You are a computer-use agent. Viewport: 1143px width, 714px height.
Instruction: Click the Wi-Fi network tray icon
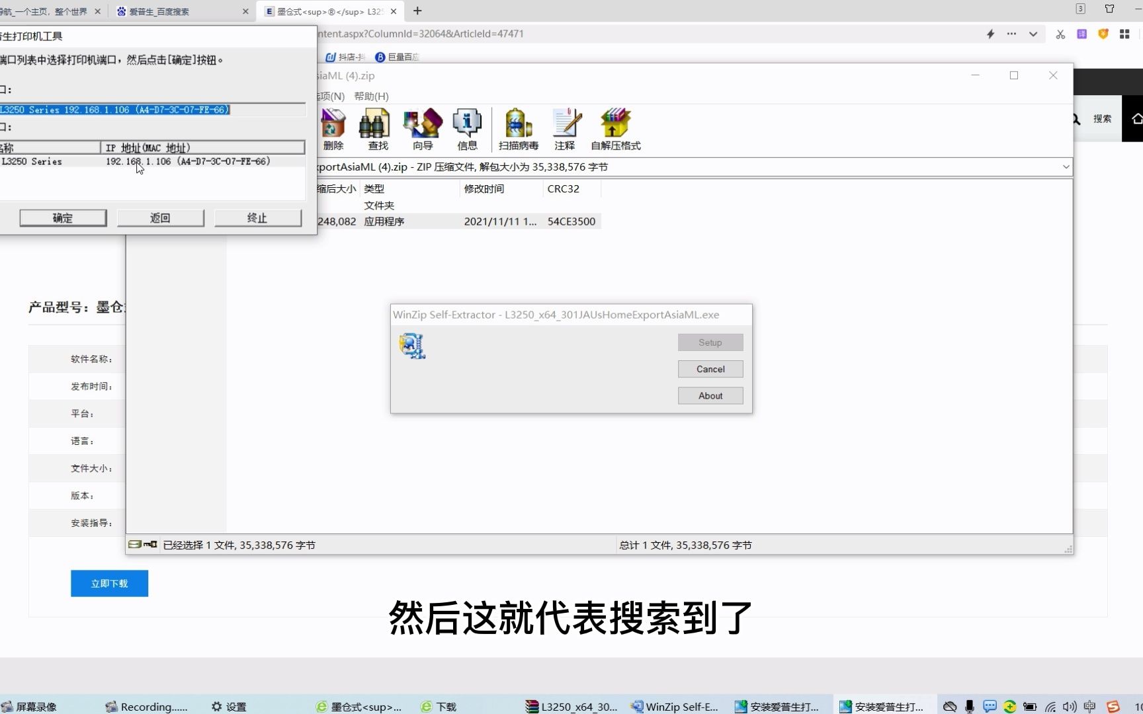click(x=1050, y=707)
